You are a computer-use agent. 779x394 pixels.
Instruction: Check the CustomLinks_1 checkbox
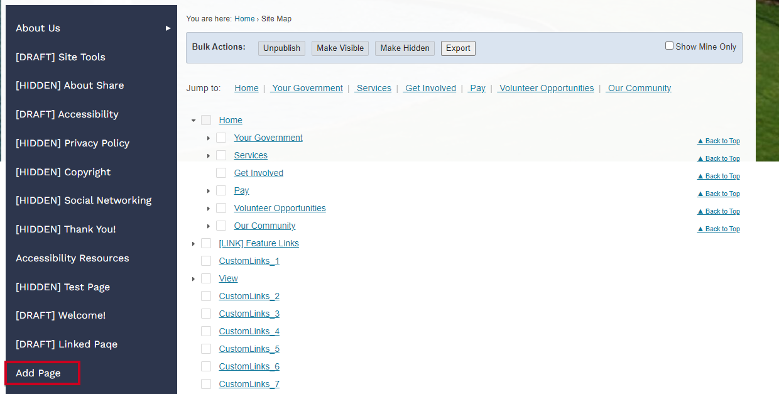click(x=206, y=261)
